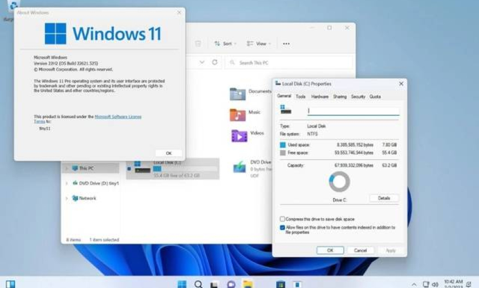
Task: Close the About Windows dialog
Action: pyautogui.click(x=179, y=12)
